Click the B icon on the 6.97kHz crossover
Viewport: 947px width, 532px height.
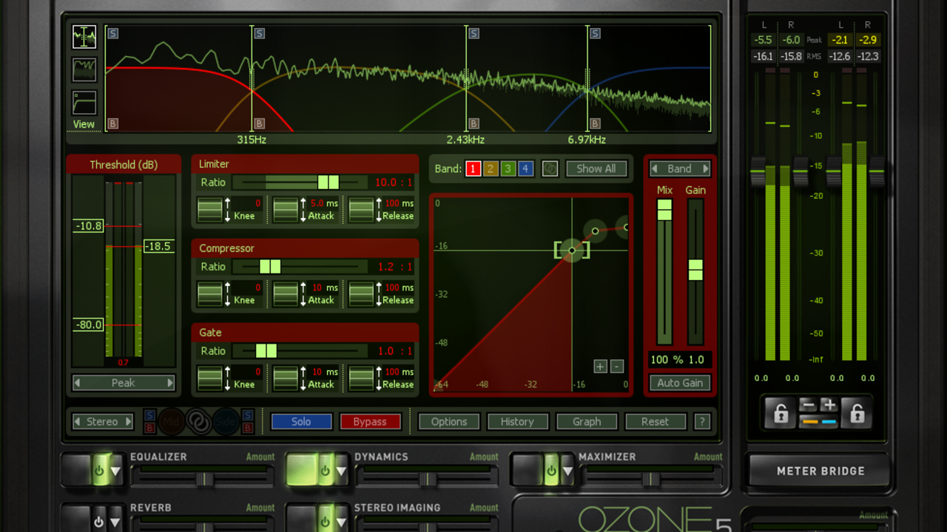pos(595,123)
